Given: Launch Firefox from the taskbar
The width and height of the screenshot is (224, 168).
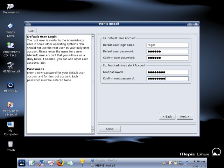Looking at the screenshot, I should [60, 163].
